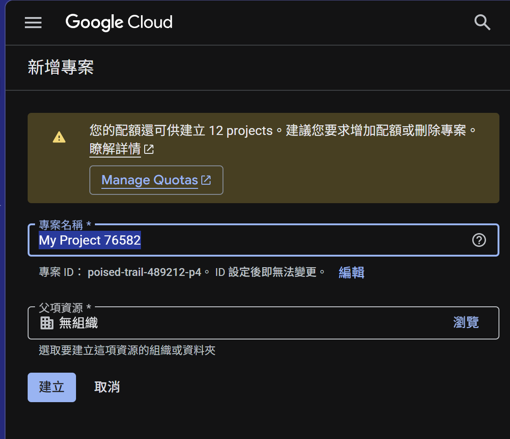Open search using the magnifier icon
Image resolution: width=510 pixels, height=439 pixels.
(x=482, y=22)
